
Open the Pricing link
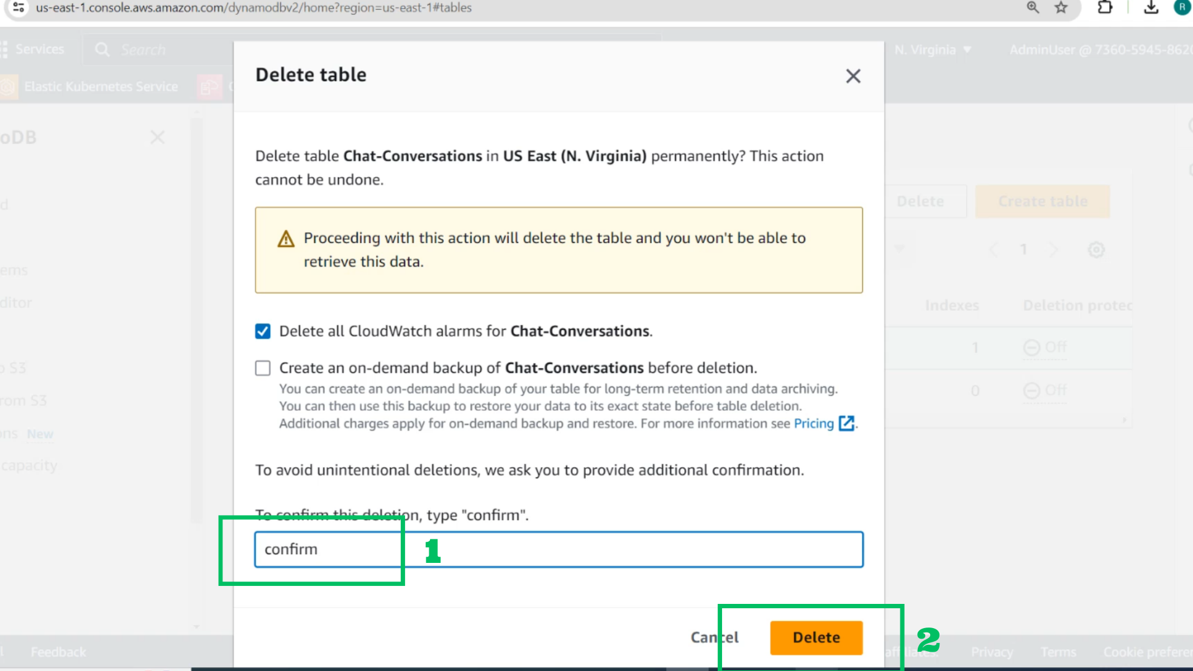[813, 423]
